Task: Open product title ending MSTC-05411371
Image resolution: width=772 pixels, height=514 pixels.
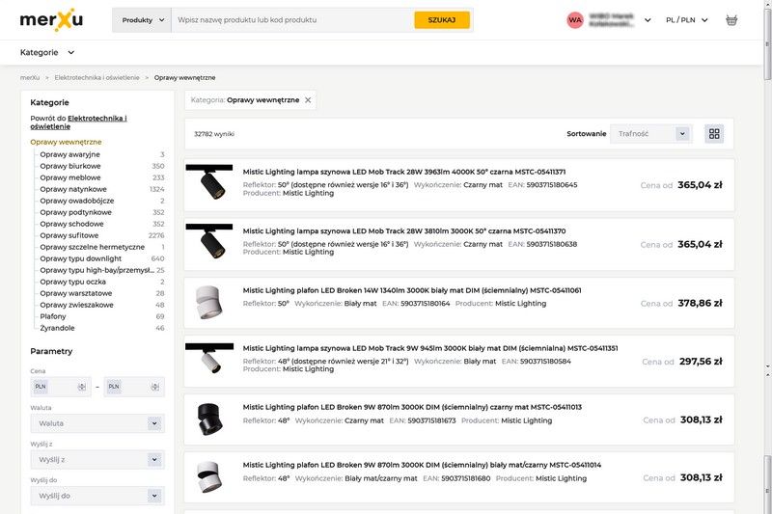Action: [x=404, y=172]
